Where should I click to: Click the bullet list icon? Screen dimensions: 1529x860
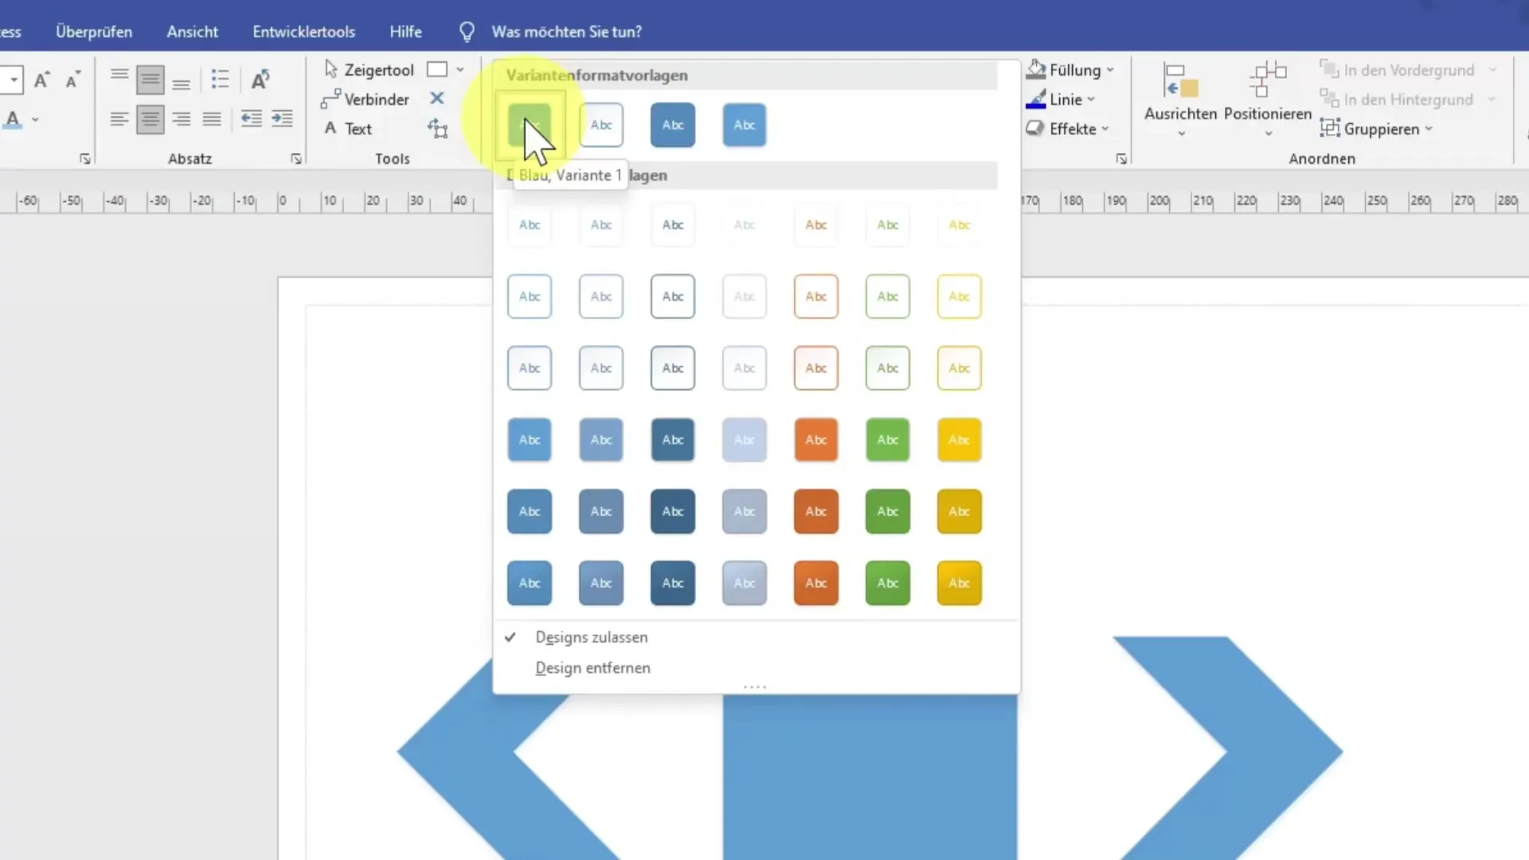click(220, 79)
